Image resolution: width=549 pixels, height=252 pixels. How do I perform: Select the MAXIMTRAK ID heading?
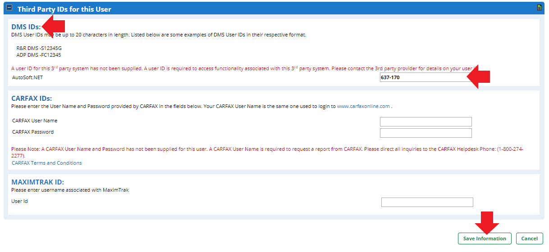point(38,182)
